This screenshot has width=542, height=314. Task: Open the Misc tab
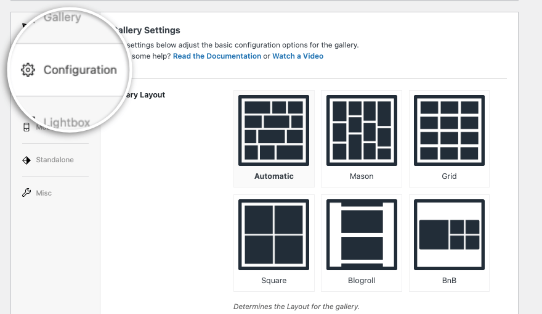(44, 193)
